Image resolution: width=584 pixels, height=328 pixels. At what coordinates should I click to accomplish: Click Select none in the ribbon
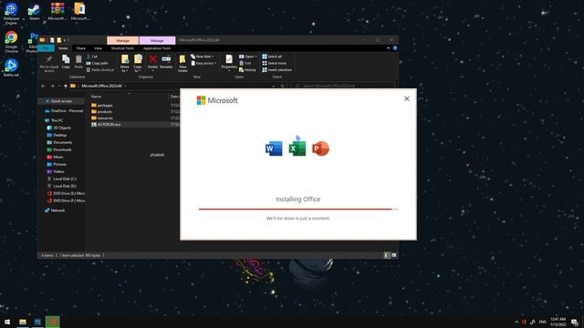tap(274, 63)
